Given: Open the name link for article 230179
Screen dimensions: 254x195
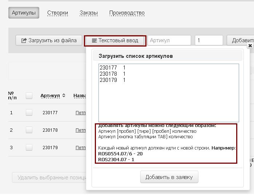Looking at the screenshot, I should [80, 148].
